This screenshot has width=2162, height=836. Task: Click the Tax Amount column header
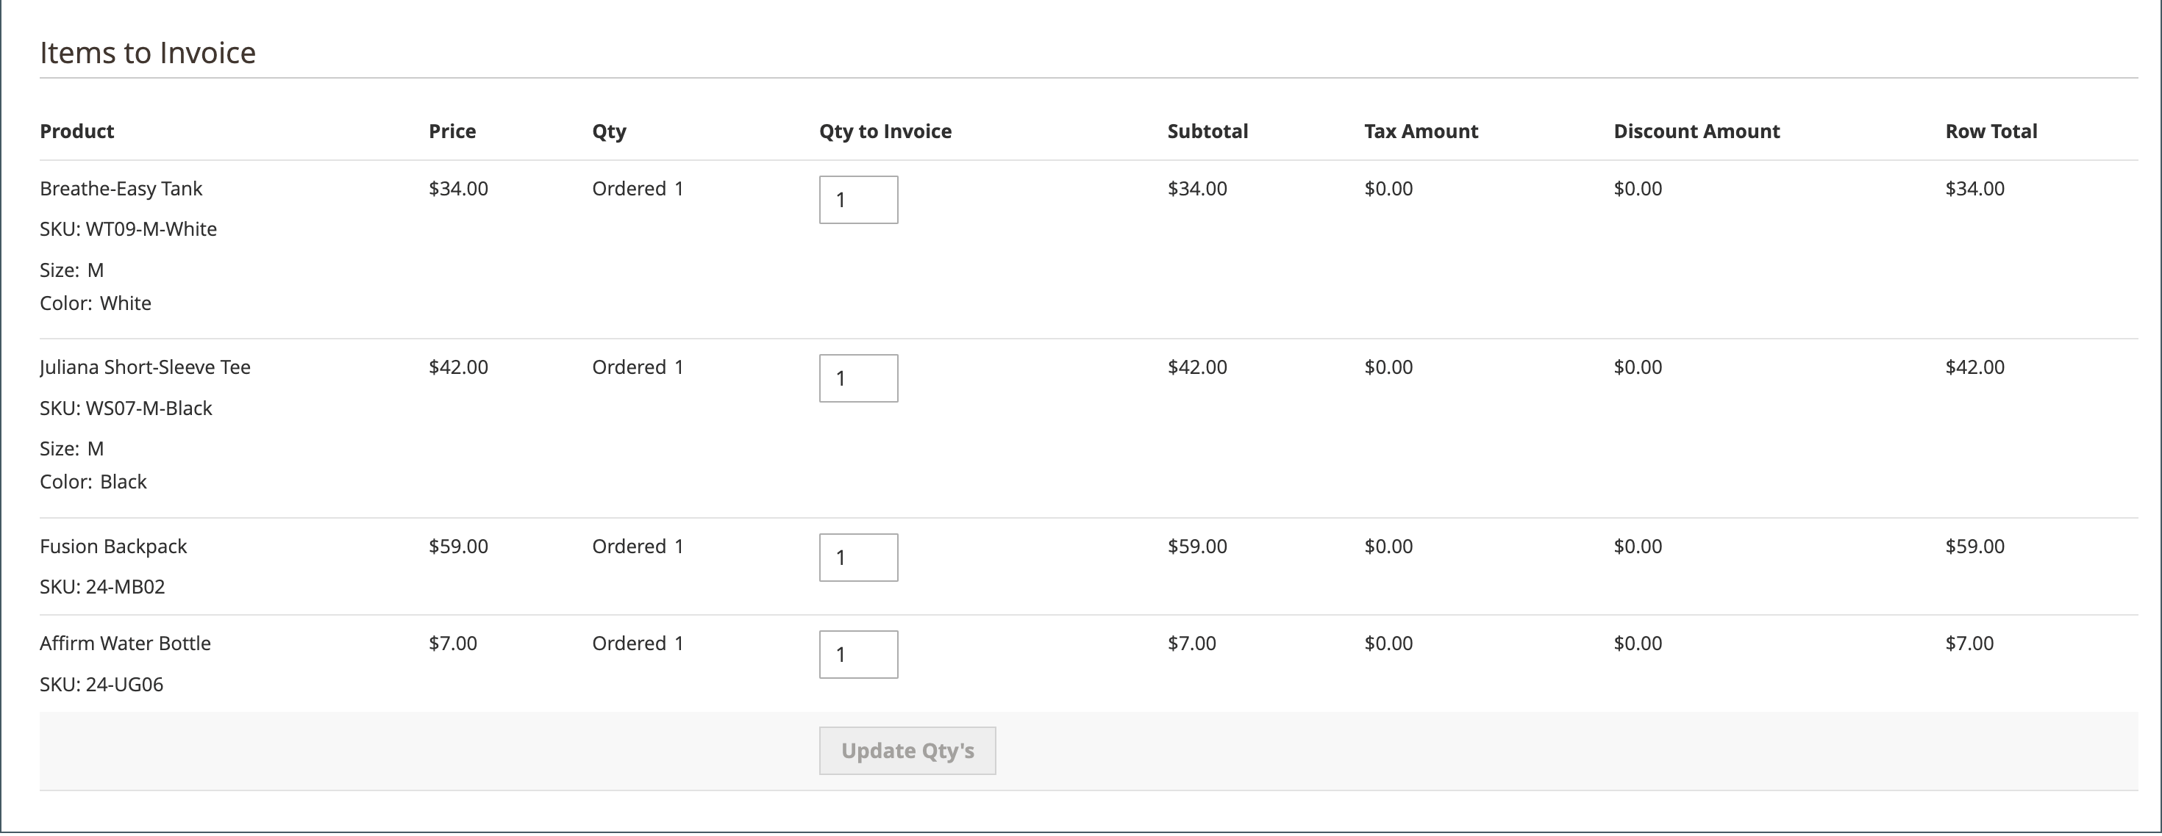1420,131
